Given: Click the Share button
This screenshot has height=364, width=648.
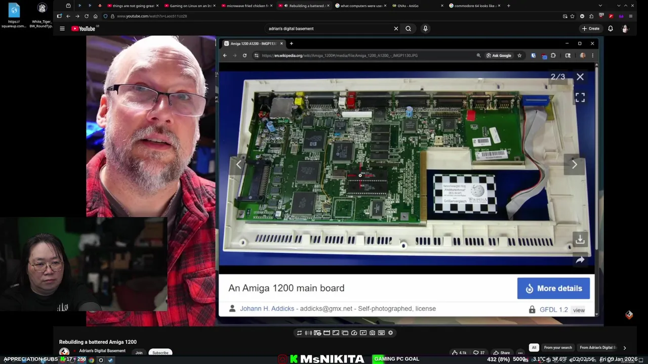Looking at the screenshot, I should point(501,352).
